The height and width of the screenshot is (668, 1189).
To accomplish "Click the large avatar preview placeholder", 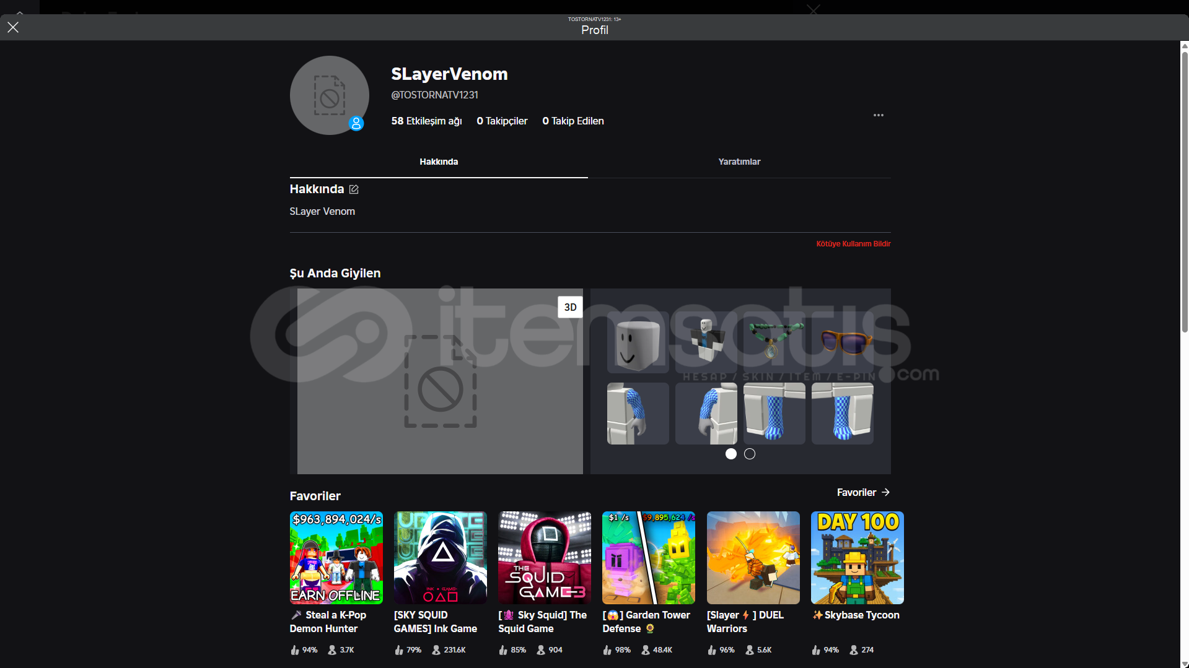I will pyautogui.click(x=440, y=381).
